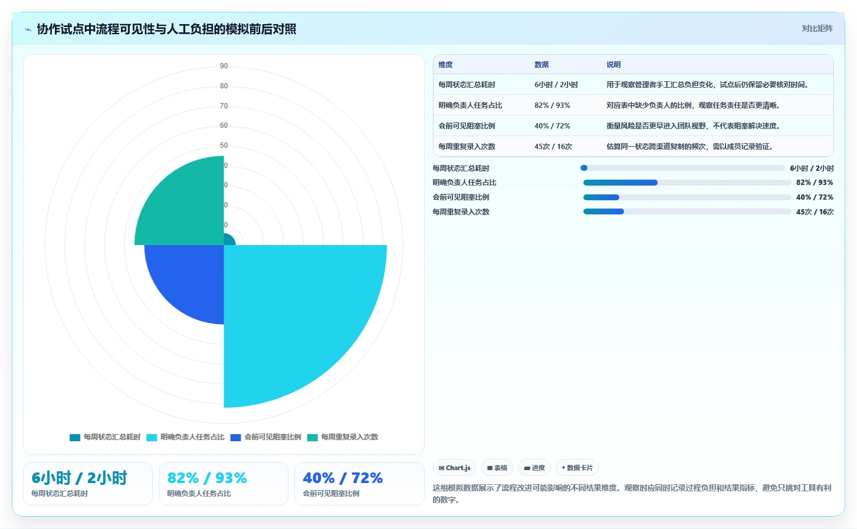Click the 进度 tag chip
Image resolution: width=857 pixels, height=529 pixels.
click(534, 468)
